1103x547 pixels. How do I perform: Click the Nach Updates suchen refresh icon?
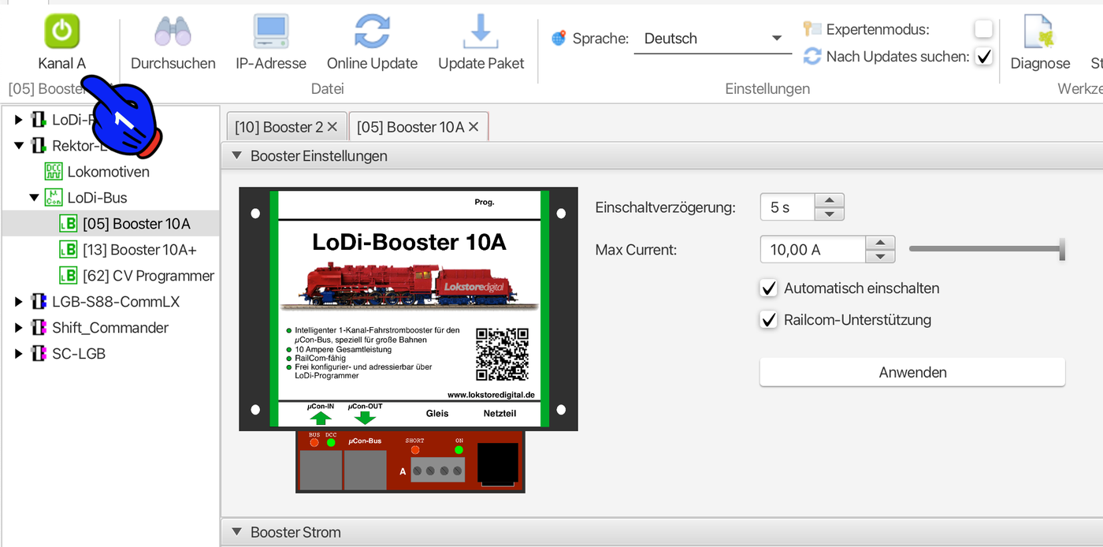pyautogui.click(x=812, y=56)
